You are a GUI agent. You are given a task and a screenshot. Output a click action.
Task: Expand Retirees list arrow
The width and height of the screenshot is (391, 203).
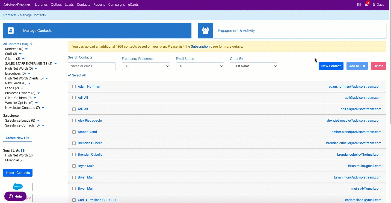26,49
